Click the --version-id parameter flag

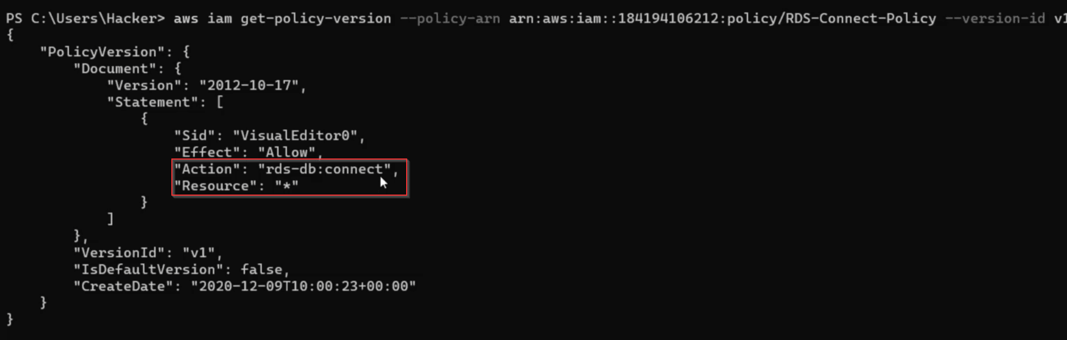(x=995, y=19)
